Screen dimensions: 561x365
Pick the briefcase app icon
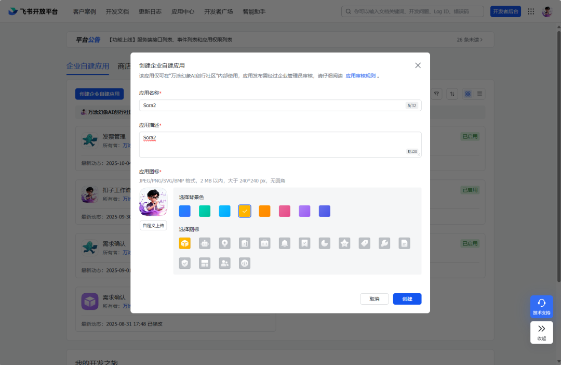[264, 243]
